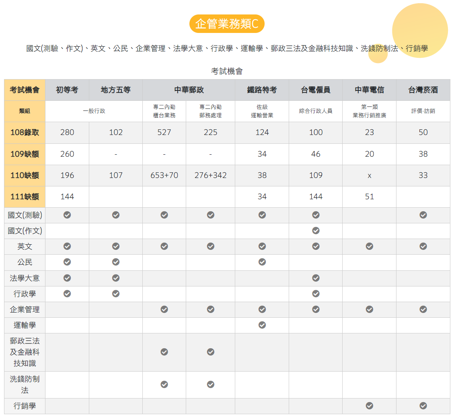This screenshot has height=419, width=456.
Task: Click the 郵政三法及金融科技知識 row label
Action: click(x=25, y=352)
